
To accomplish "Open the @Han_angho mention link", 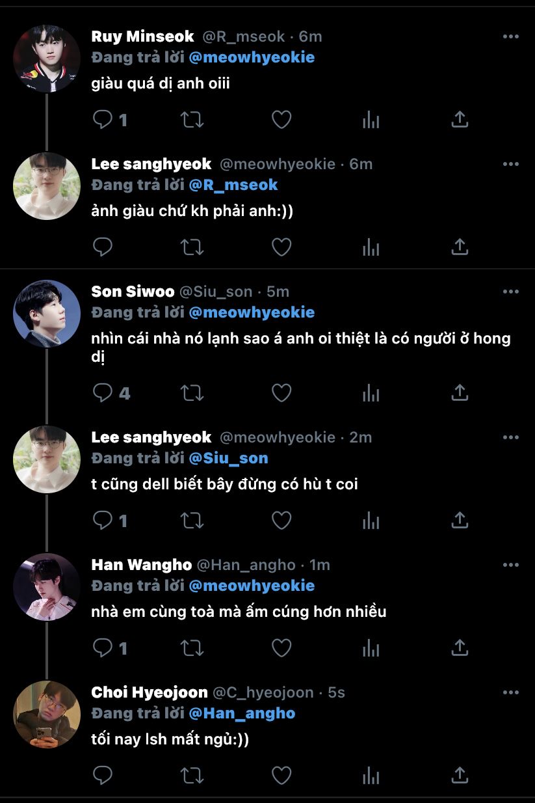I will tap(242, 713).
